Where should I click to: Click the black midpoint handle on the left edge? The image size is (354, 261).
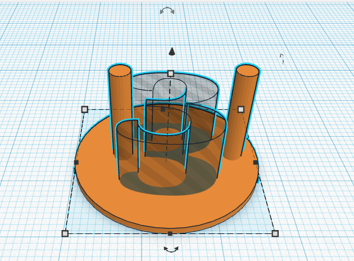pos(76,163)
